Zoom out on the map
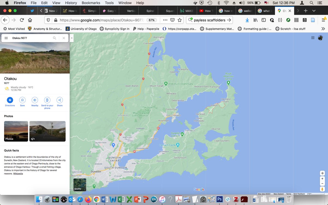The image size is (328, 205). click(x=323, y=183)
